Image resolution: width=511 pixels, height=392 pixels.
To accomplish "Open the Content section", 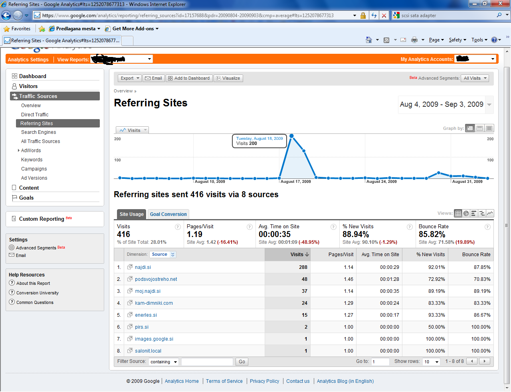I will 29,188.
